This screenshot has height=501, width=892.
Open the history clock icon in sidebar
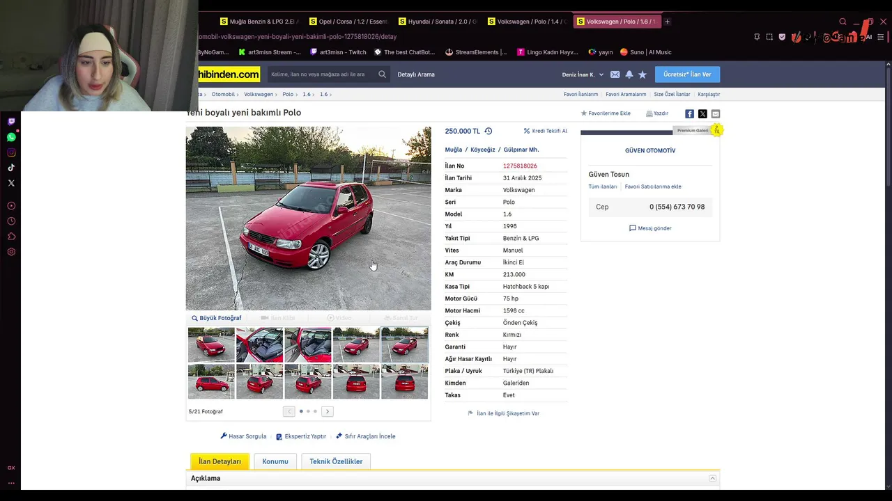tap(11, 221)
